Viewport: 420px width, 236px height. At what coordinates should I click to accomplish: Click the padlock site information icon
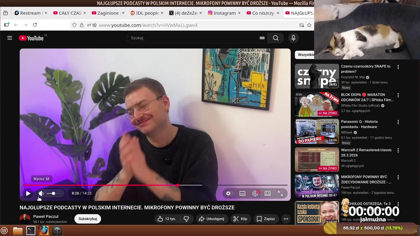81,25
